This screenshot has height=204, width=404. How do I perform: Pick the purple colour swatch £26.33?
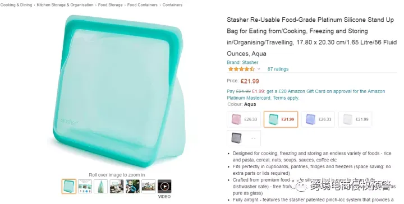coord(318,119)
